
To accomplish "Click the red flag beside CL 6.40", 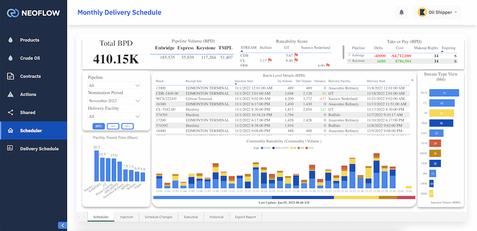I will point(296,61).
